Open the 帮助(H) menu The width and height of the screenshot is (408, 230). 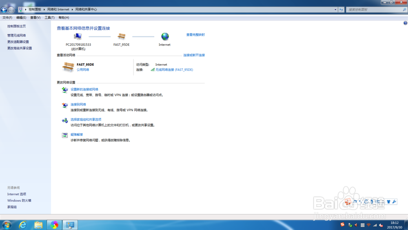pyautogui.click(x=64, y=18)
